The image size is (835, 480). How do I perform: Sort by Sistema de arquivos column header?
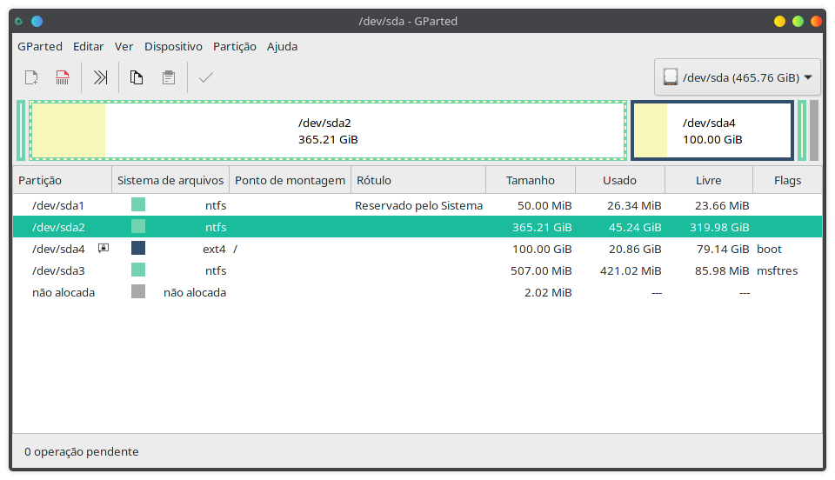point(170,180)
